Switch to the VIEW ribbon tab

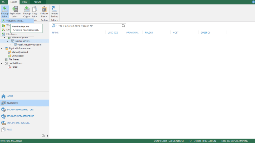pyautogui.click(x=25, y=2)
